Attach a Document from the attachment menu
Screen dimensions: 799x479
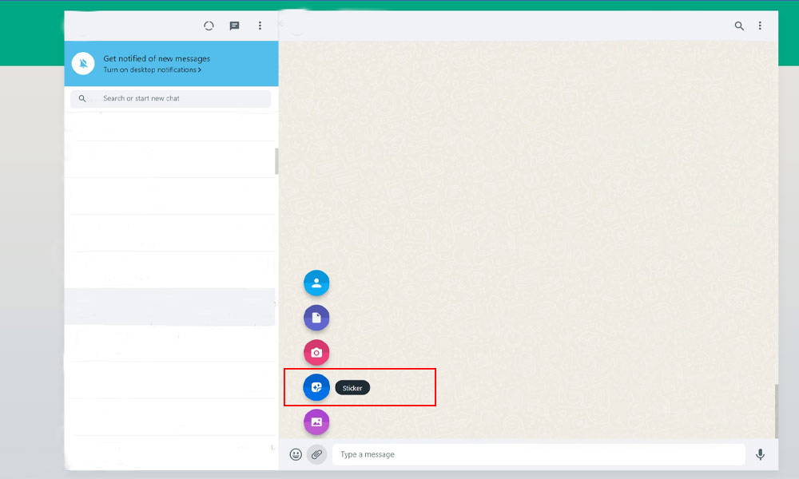[316, 317]
